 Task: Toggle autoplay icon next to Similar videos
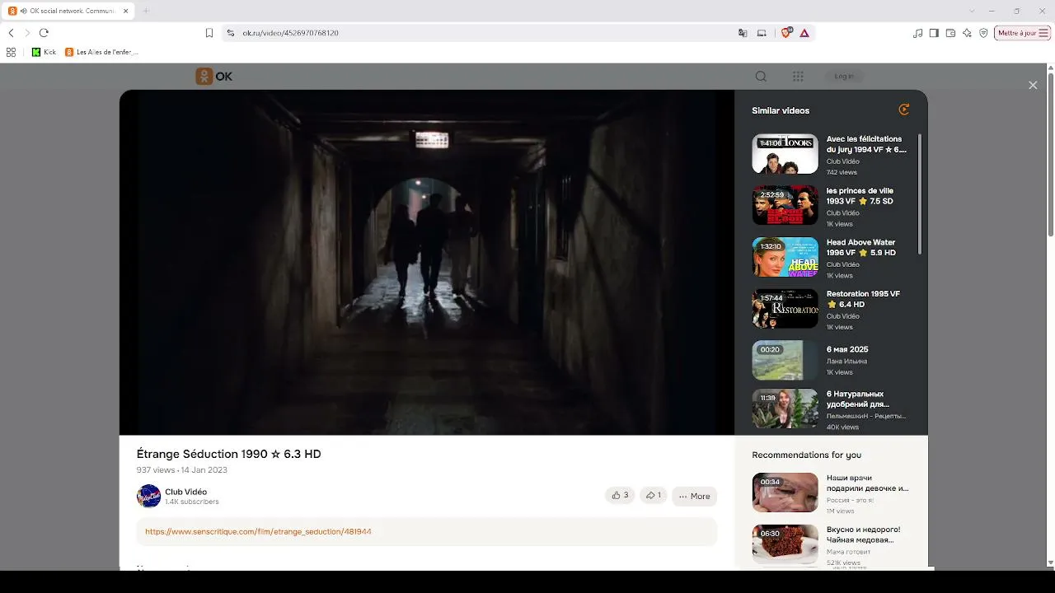tap(904, 110)
